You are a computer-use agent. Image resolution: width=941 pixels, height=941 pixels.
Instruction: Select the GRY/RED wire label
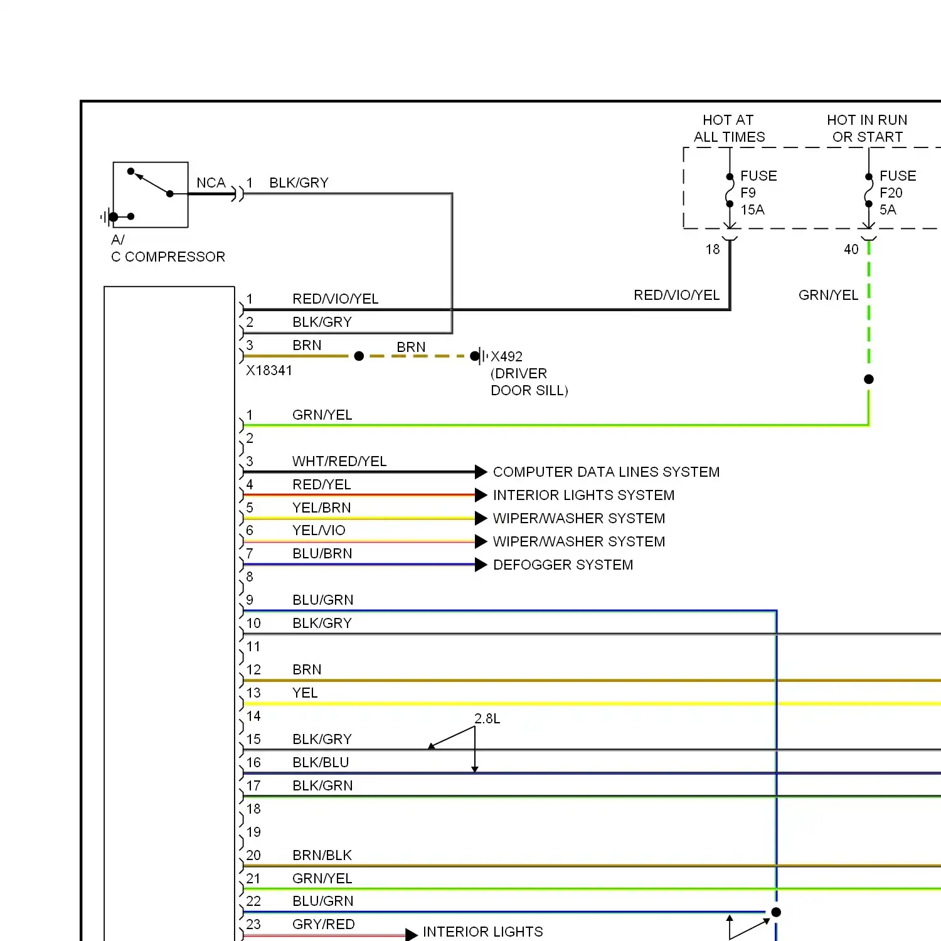[x=323, y=925]
